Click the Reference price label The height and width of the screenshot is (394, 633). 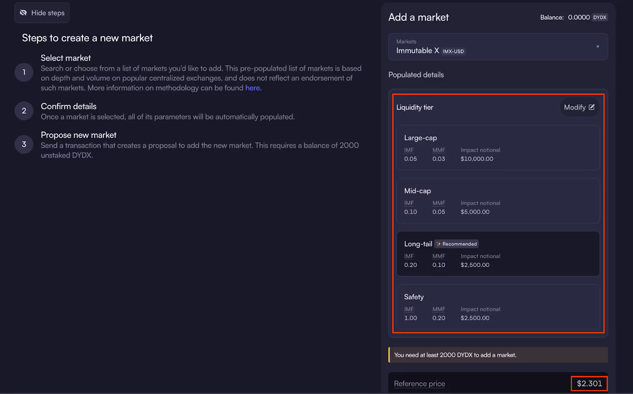(419, 384)
